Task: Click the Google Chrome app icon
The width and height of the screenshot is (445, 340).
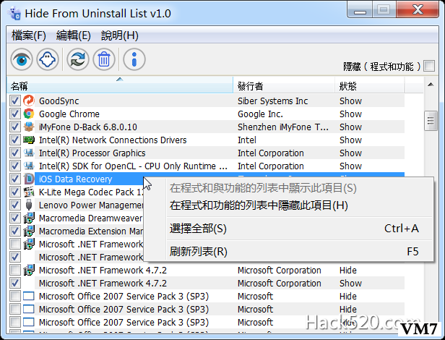Action: click(29, 114)
